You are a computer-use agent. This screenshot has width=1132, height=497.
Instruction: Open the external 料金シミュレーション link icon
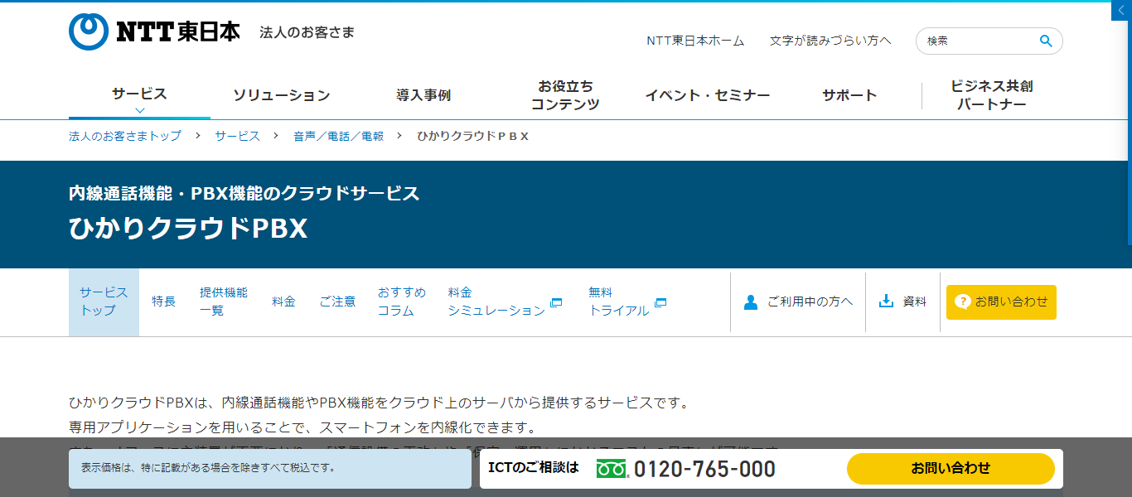[554, 303]
